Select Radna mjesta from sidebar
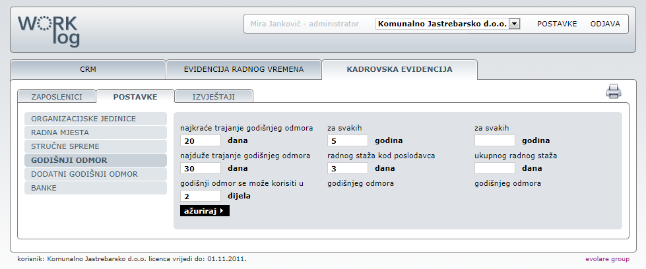Screen dimensions: 646x269 [x=95, y=133]
